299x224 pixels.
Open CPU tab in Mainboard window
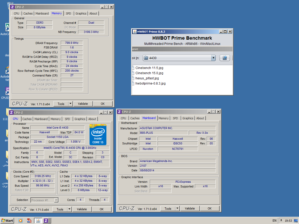point(123,118)
